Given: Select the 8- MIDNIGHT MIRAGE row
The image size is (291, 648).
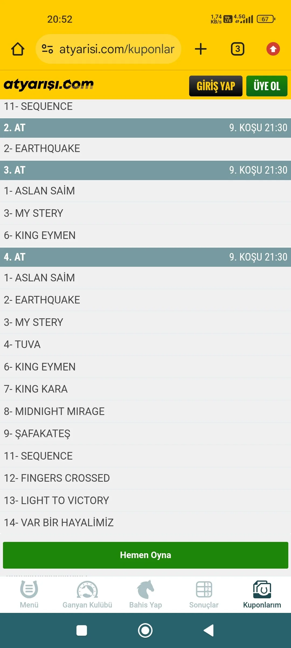Looking at the screenshot, I should click(x=145, y=411).
